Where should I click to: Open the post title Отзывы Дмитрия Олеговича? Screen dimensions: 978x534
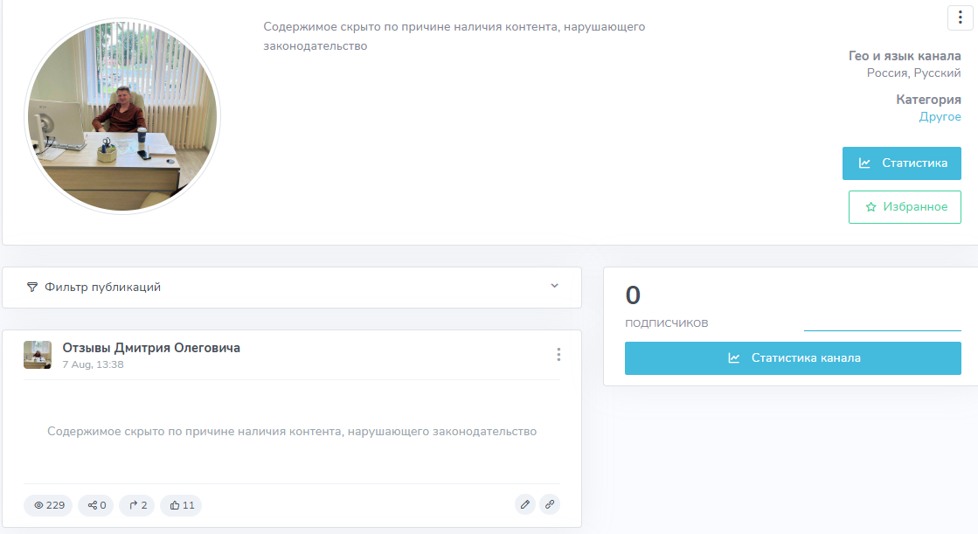[151, 348]
